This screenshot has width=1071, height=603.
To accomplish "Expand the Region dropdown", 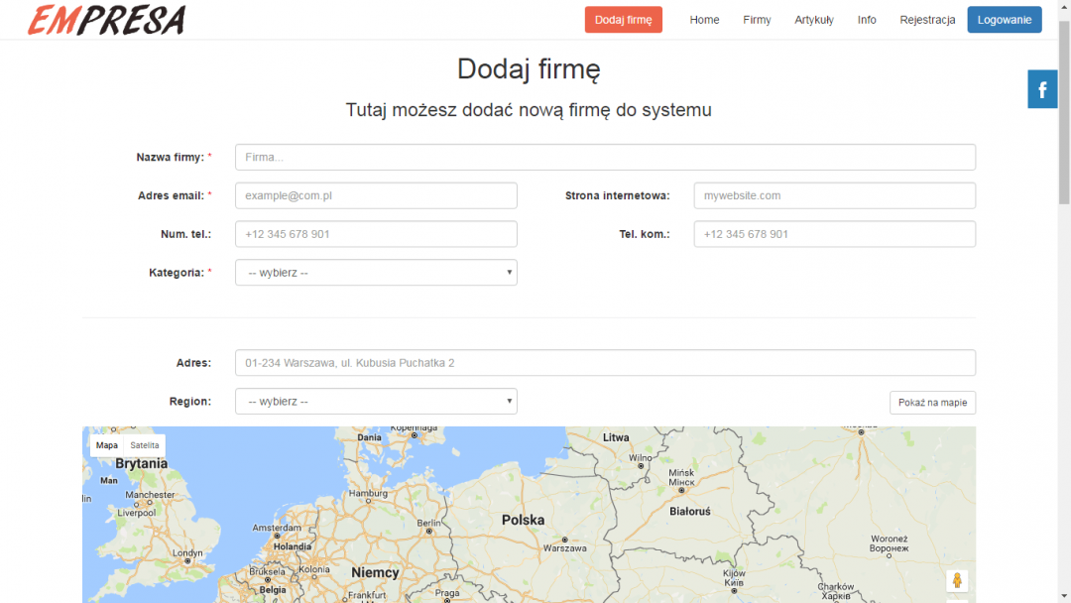I will click(376, 402).
